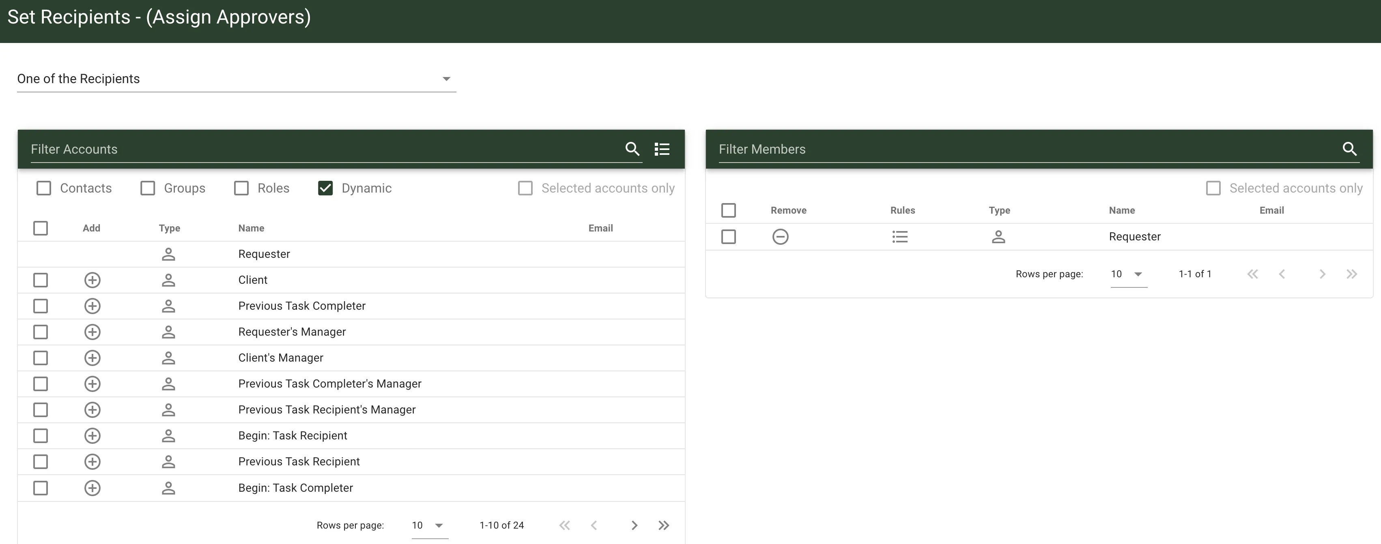Sort accounts by Type column header
Viewport: 1381px width, 544px height.
(170, 228)
